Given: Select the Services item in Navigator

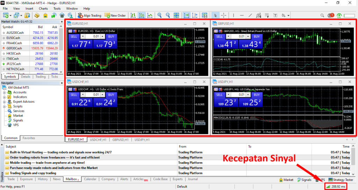Looking at the screenshot, I should [19, 111].
